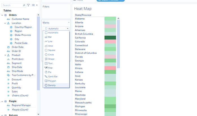Select the Orders (Count) measure
Screen dimensions: 197x116
coord(20,96)
